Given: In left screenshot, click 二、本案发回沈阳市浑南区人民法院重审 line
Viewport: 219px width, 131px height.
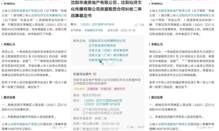Looking at the screenshot, I should coord(29,117).
